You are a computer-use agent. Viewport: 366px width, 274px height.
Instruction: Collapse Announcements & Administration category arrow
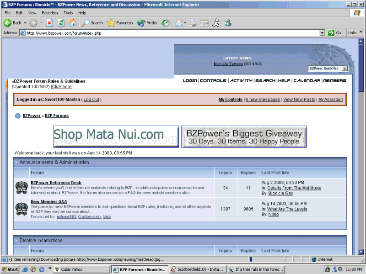[16, 162]
